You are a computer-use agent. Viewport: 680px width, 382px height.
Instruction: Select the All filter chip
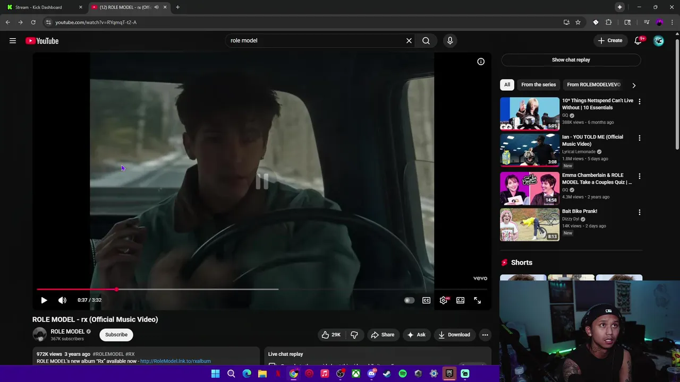click(507, 84)
